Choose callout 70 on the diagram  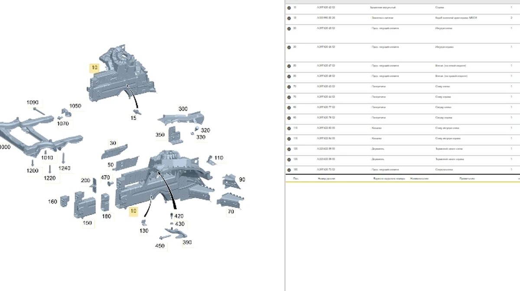coord(231,212)
